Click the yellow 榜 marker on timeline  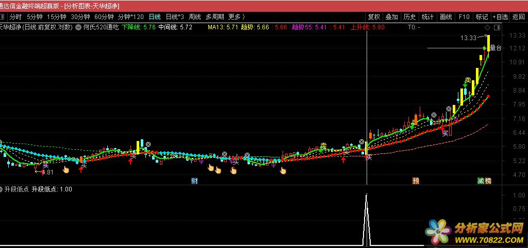[x=487, y=181]
